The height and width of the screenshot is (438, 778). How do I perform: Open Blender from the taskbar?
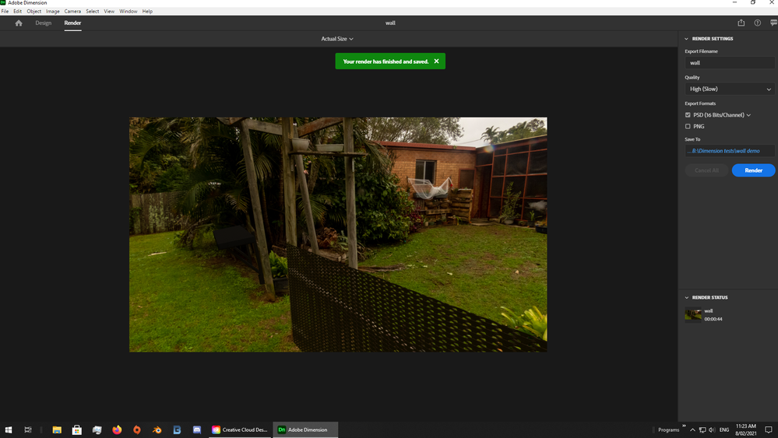point(157,429)
